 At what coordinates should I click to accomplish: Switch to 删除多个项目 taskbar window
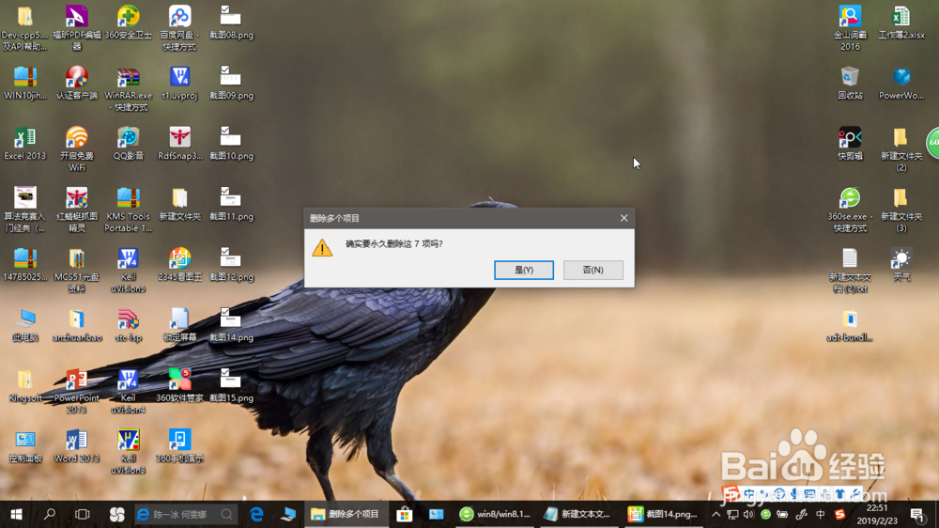[346, 514]
